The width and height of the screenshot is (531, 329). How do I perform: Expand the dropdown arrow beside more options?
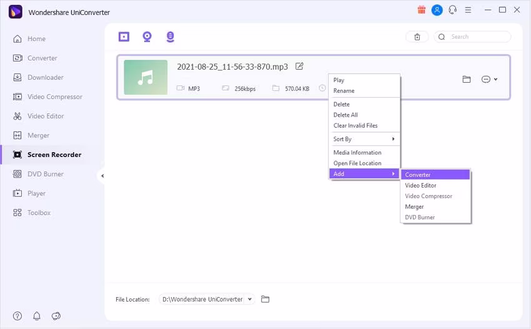[x=496, y=79]
